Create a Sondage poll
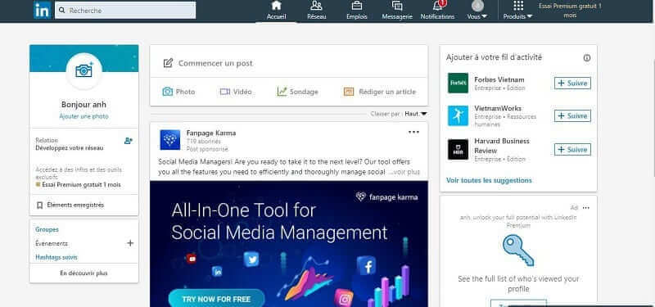The width and height of the screenshot is (655, 307). (x=297, y=92)
